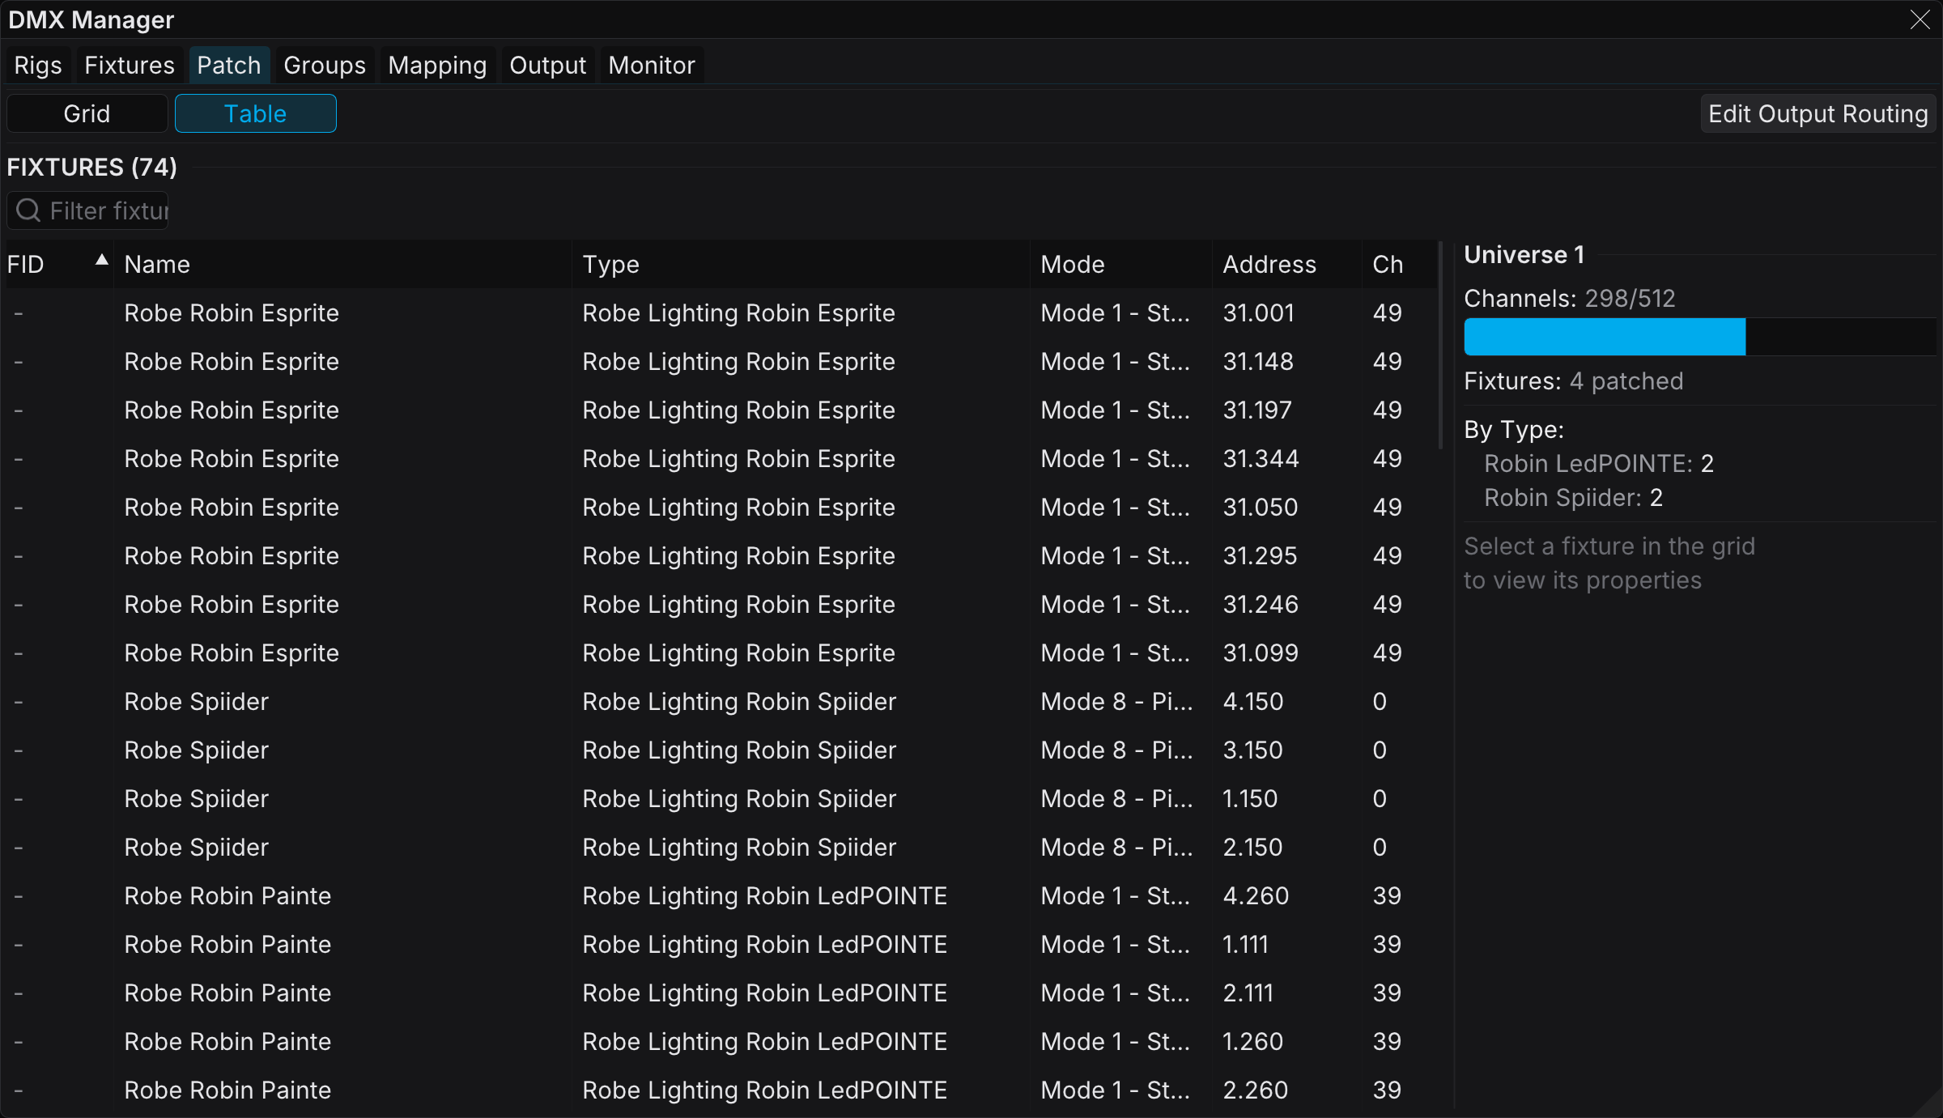Click the Channels 298/512 readout
Viewport: 1943px width, 1118px height.
pos(1570,299)
